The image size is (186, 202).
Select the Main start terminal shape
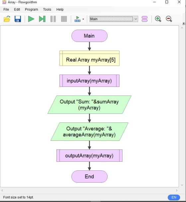[89, 36]
